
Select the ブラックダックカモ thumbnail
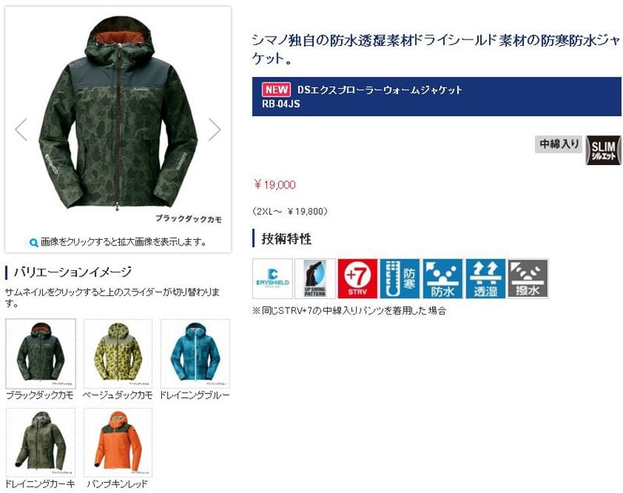[40, 354]
